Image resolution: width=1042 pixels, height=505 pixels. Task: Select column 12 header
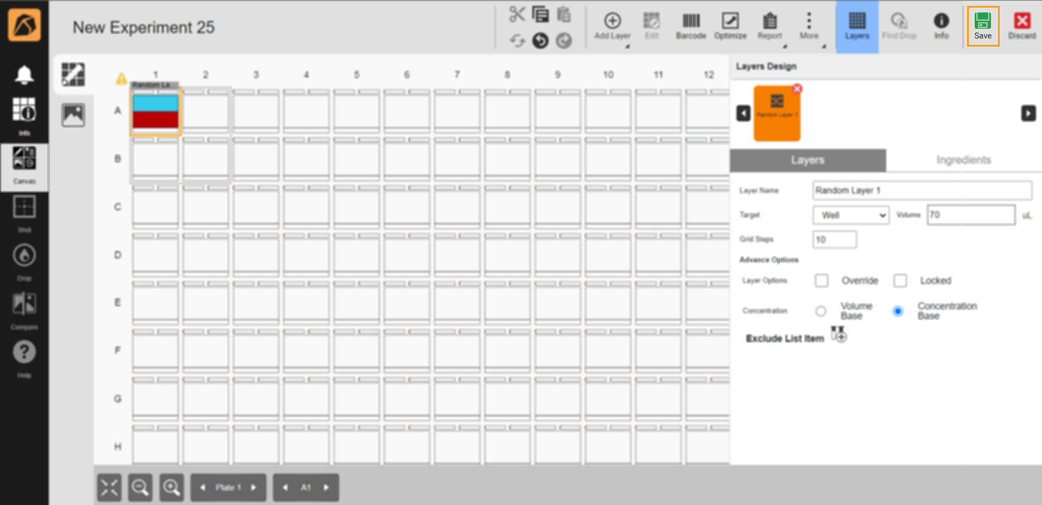(708, 75)
